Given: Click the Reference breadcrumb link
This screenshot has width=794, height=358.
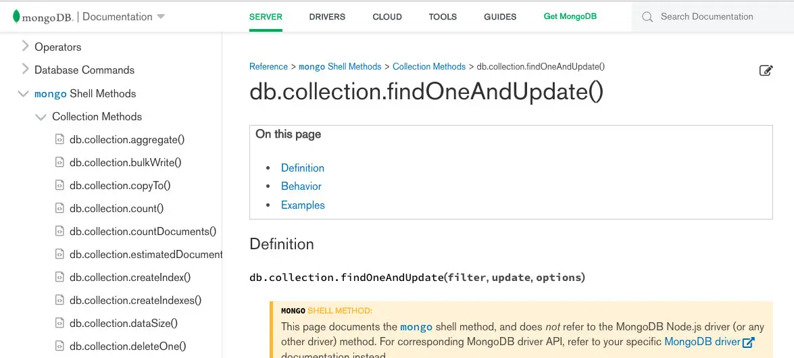Looking at the screenshot, I should click(x=268, y=66).
